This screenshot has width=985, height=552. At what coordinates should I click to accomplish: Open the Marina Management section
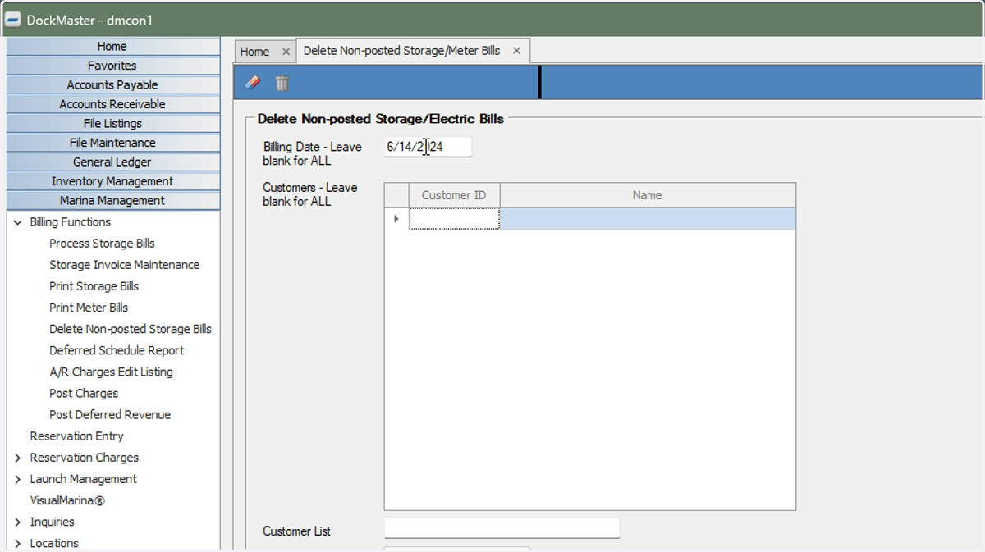pos(112,201)
